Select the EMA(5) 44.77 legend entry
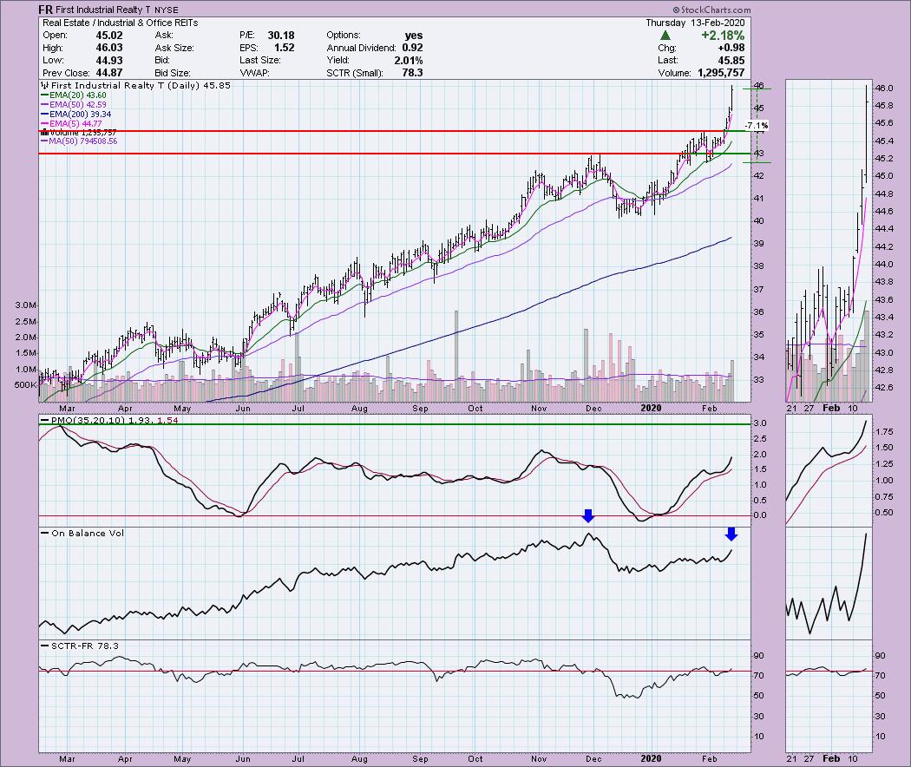 pos(71,124)
